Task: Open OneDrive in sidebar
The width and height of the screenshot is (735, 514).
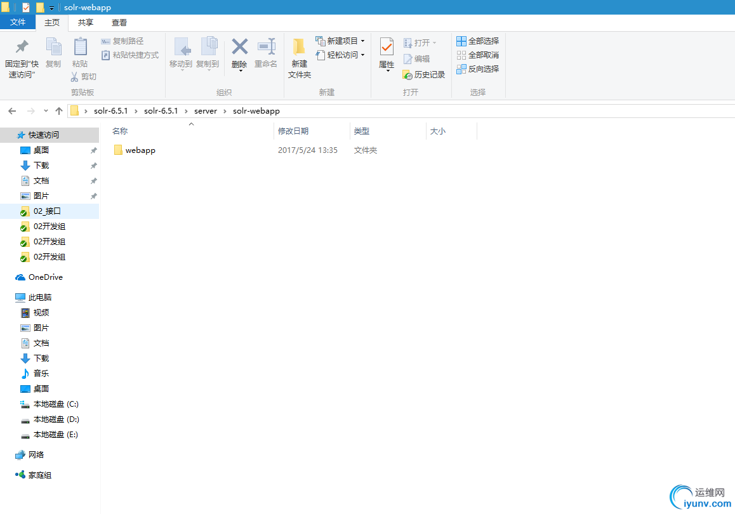Action: coord(39,277)
